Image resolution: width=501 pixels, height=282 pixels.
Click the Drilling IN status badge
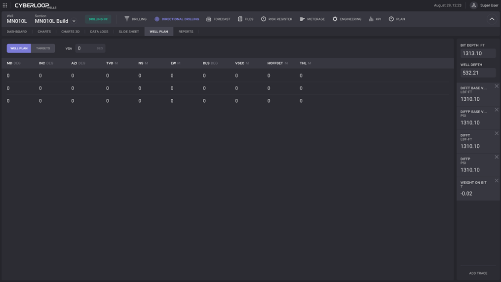point(98,19)
